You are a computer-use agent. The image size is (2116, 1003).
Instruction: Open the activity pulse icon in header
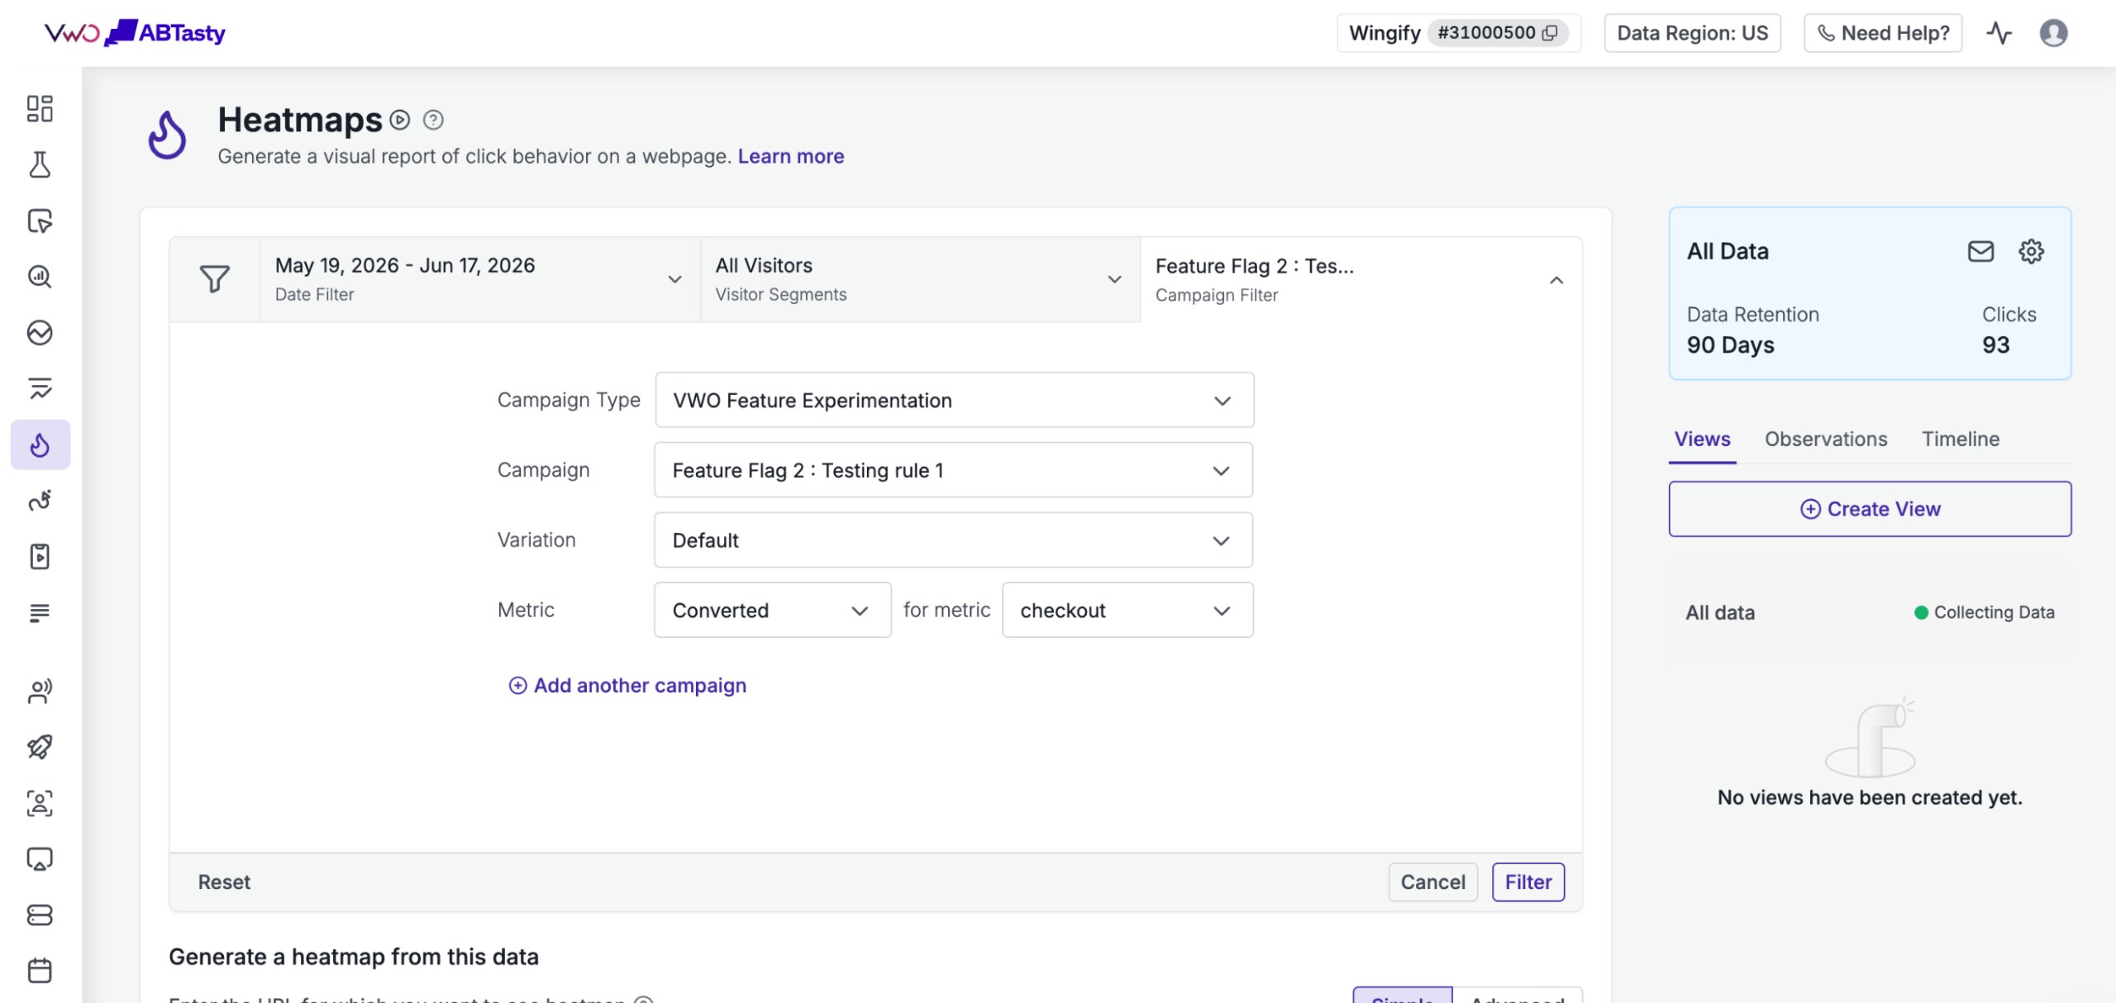[1999, 33]
